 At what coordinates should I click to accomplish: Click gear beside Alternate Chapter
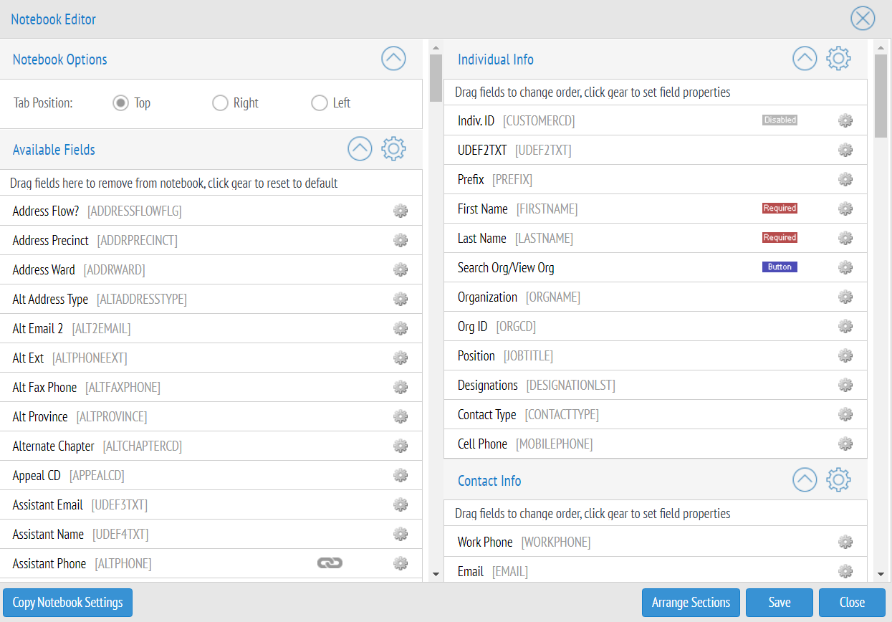(401, 446)
